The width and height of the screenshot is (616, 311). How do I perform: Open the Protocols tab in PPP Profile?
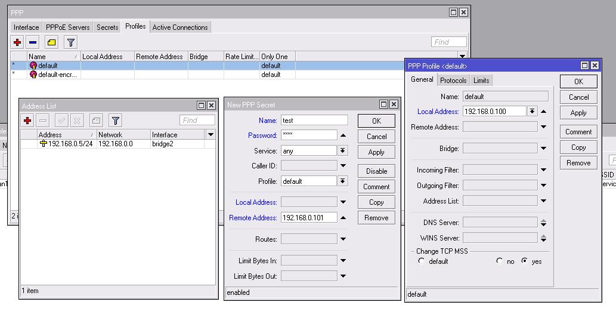pyautogui.click(x=453, y=81)
